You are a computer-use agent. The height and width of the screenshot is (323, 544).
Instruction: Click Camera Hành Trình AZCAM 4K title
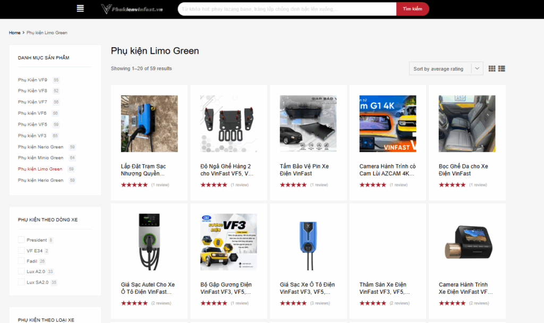point(387,170)
